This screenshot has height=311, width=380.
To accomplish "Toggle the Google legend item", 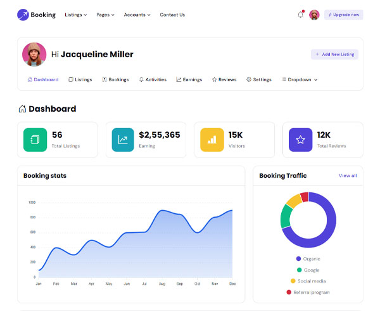I will click(x=308, y=270).
